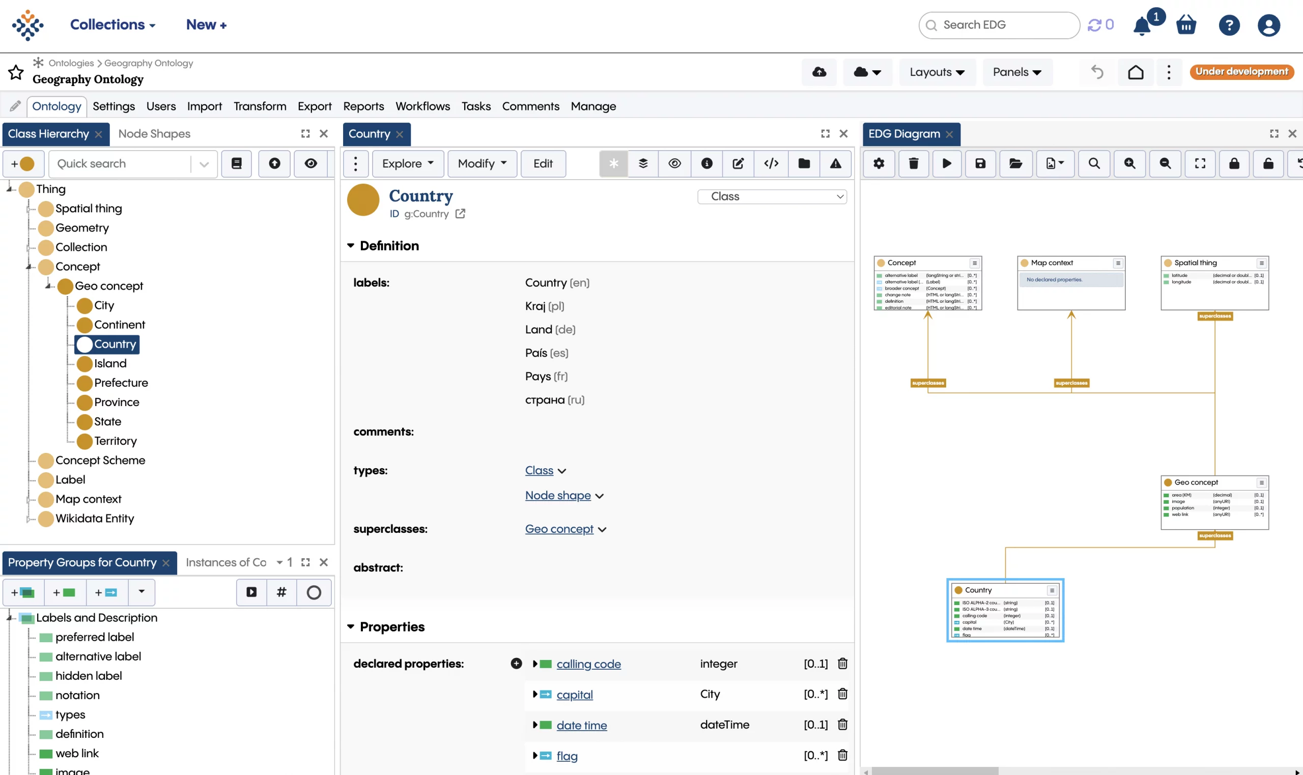Click the diagram settings gear icon
The image size is (1303, 775).
(879, 163)
